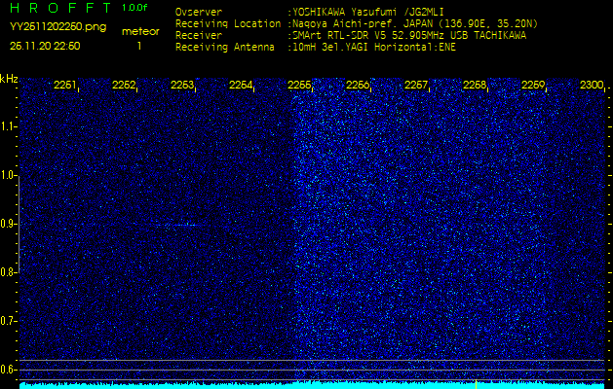Click the gray vertical range bar beside the kHz axis
Image resolution: width=613 pixels, height=389 pixels.
click(x=19, y=225)
